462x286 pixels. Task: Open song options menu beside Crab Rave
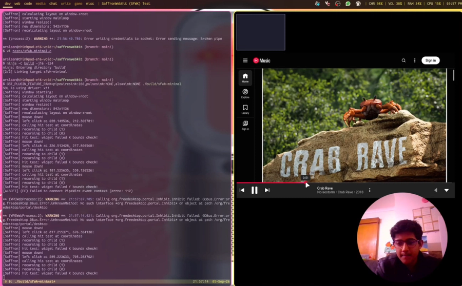pos(370,190)
